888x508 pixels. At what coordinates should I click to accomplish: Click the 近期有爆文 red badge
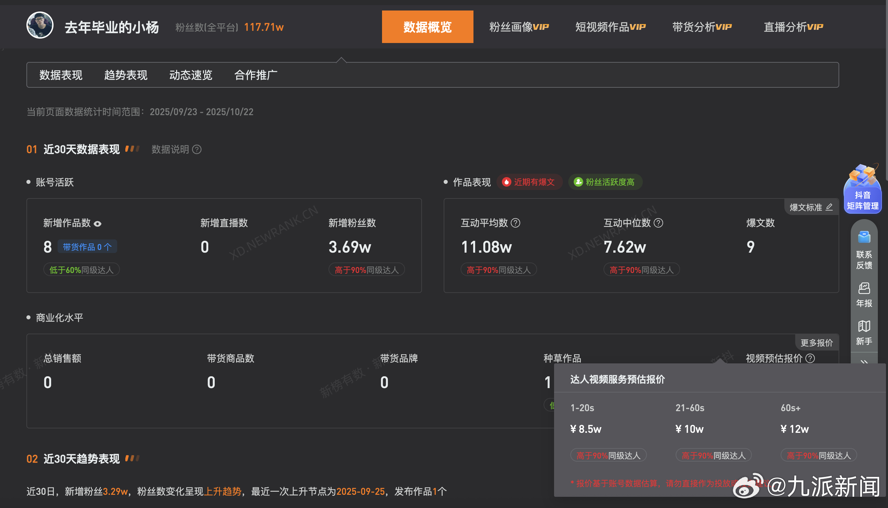[x=529, y=182]
